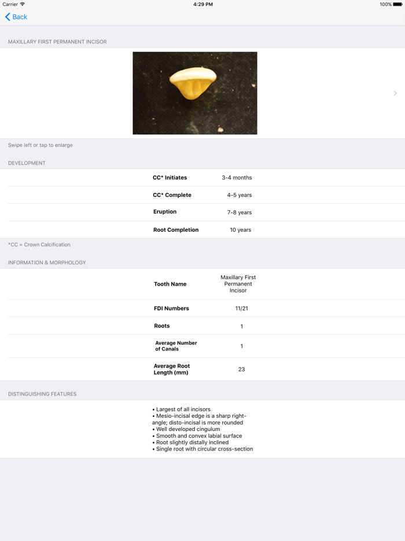Tap the Average Root Length value 23

[x=241, y=369]
